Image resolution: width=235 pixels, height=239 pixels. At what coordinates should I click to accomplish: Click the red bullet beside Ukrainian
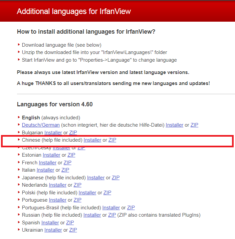coord(19,230)
